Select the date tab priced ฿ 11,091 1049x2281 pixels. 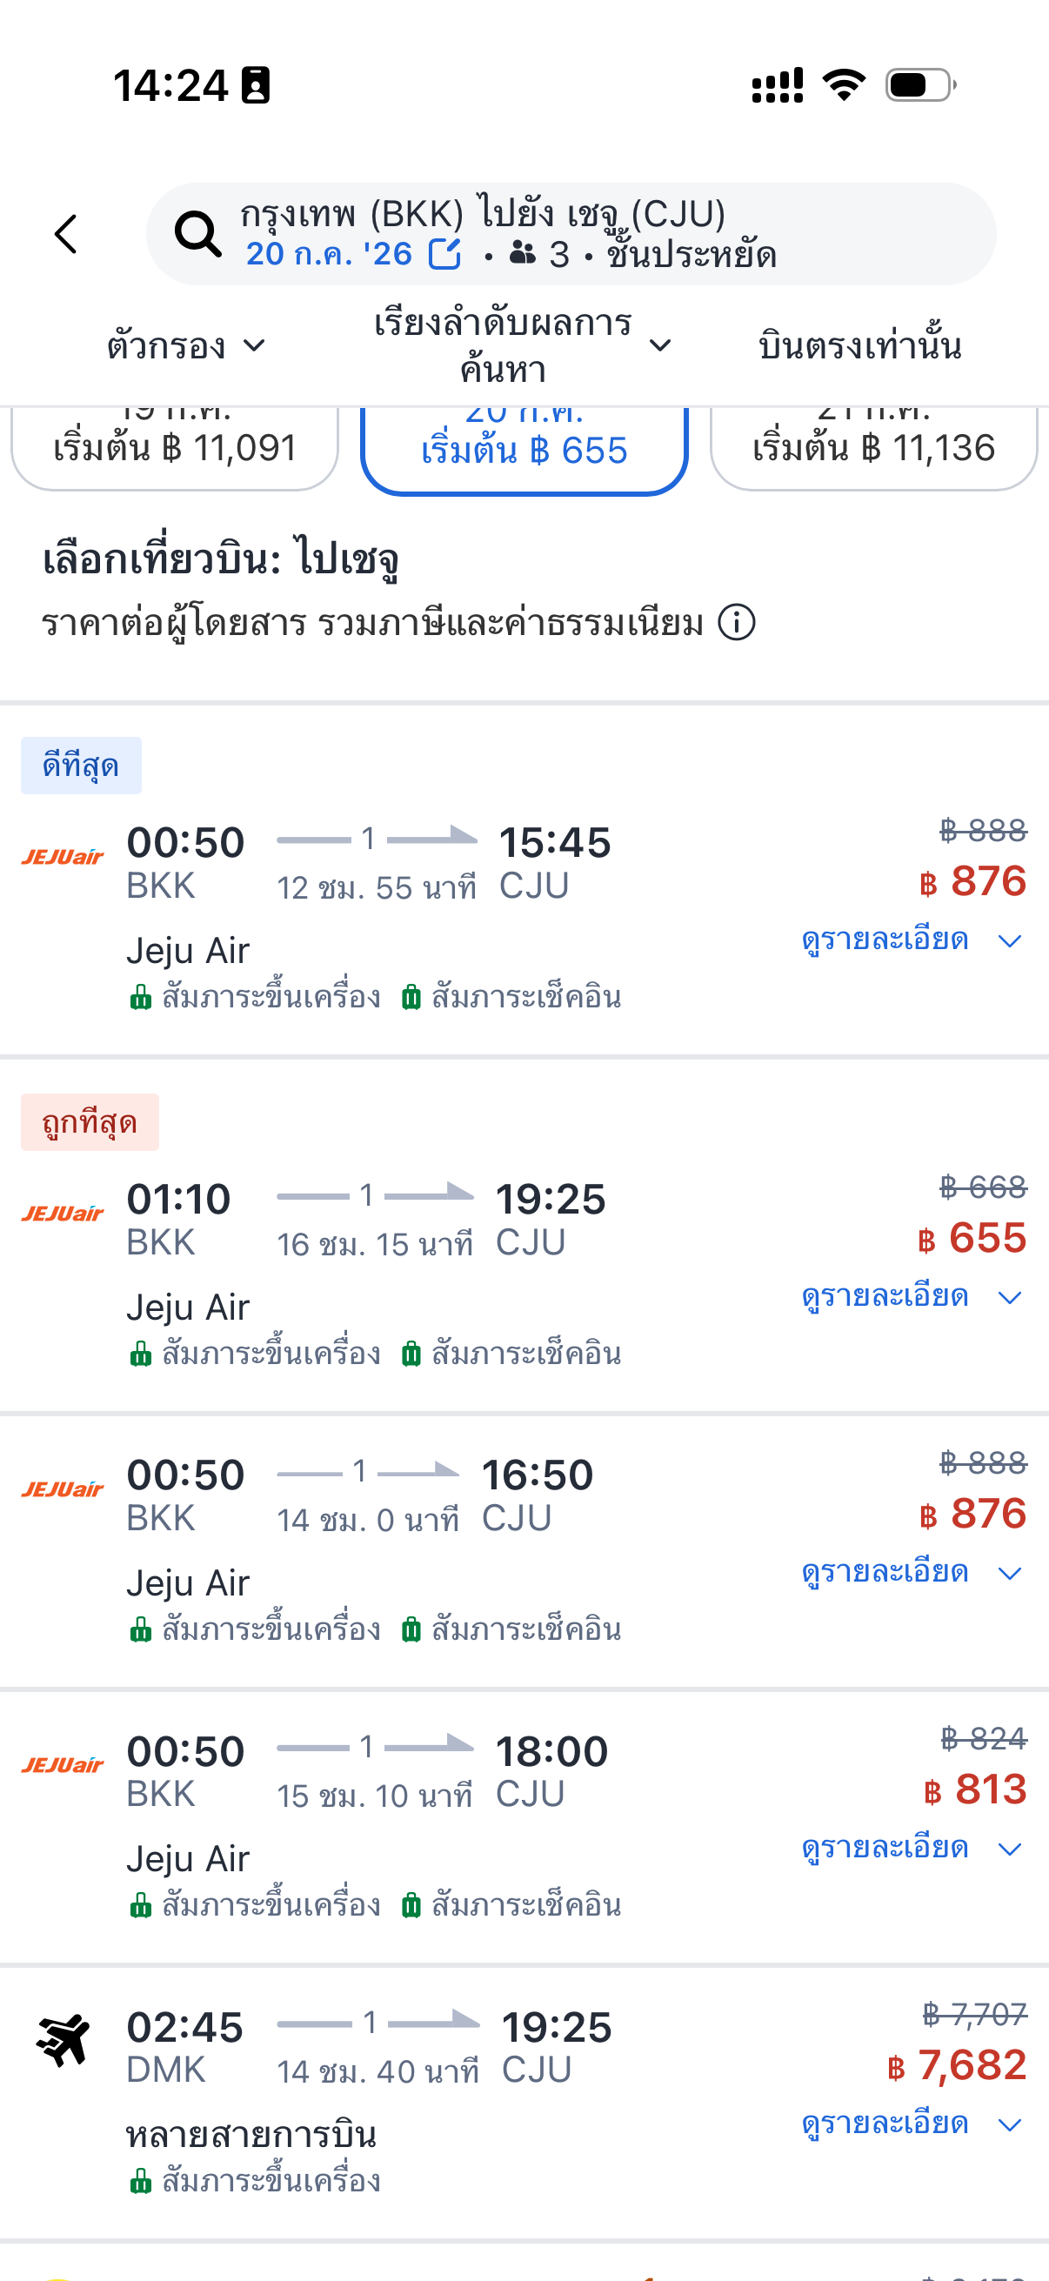[x=174, y=446]
